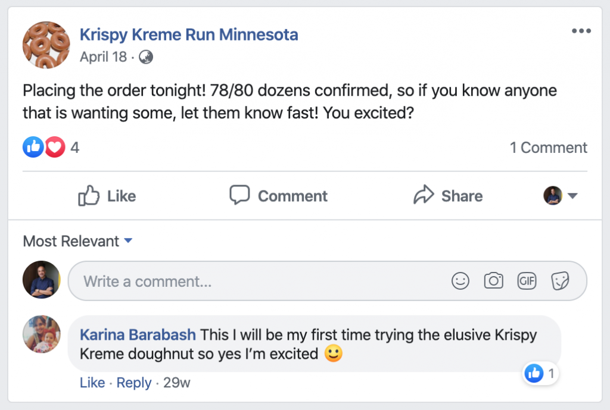
Task: Insert a GIF using the GIF icon
Action: tap(527, 281)
